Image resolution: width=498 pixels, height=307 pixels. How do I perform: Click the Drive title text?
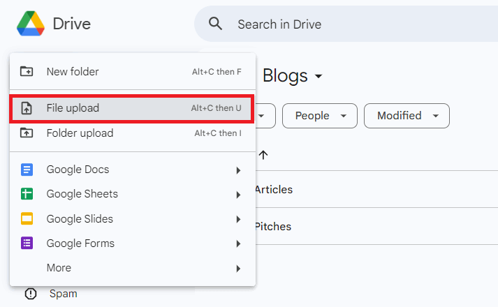click(x=72, y=24)
